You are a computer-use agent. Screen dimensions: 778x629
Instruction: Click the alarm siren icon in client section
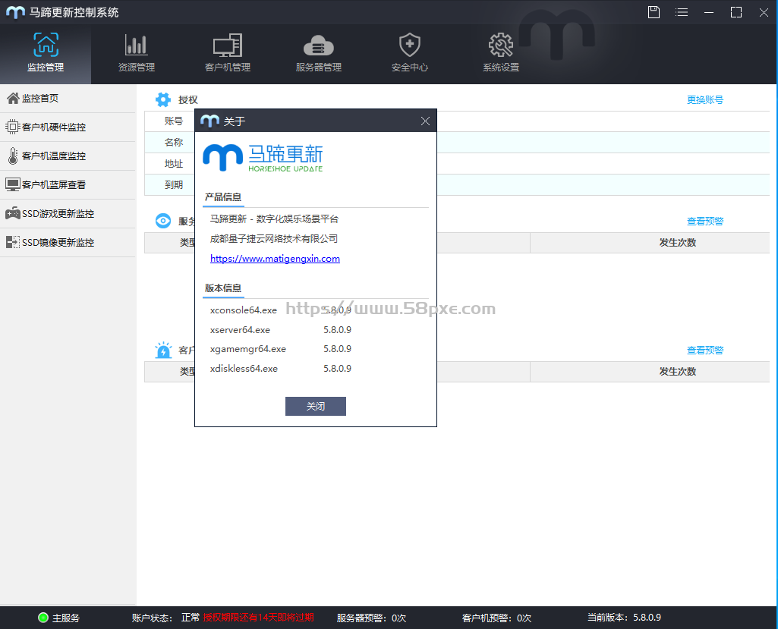tap(162, 350)
